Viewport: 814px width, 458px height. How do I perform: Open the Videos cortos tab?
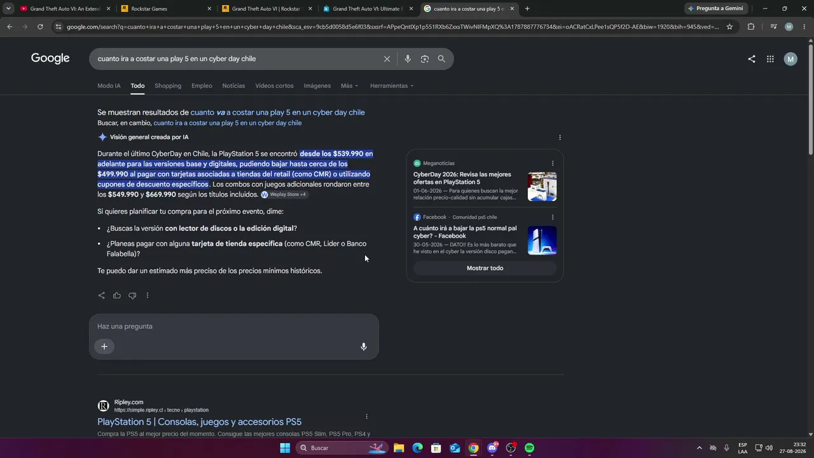tap(274, 86)
